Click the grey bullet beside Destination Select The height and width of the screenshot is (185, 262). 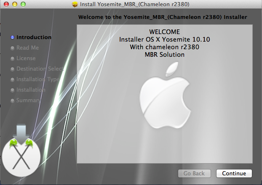pos(12,69)
